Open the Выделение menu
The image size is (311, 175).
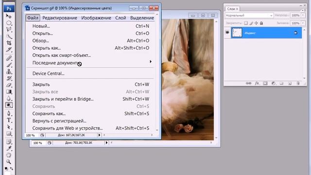coord(142,18)
